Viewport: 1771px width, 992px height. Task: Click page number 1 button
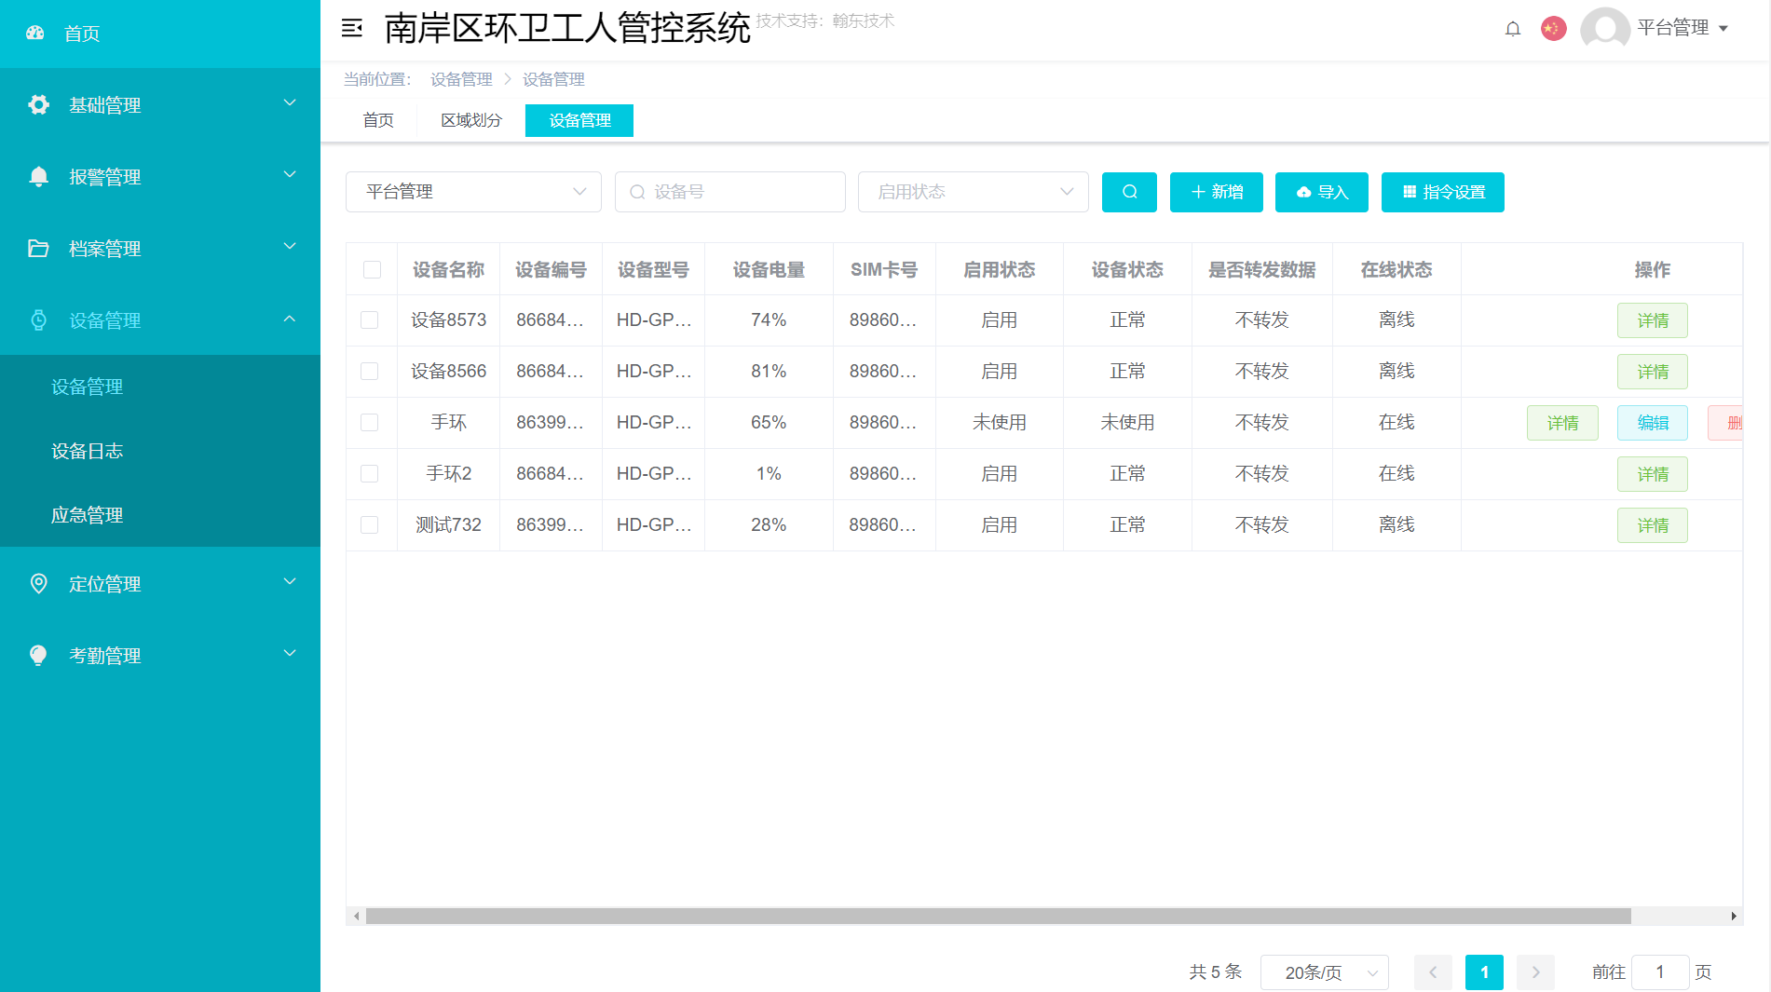(x=1484, y=972)
